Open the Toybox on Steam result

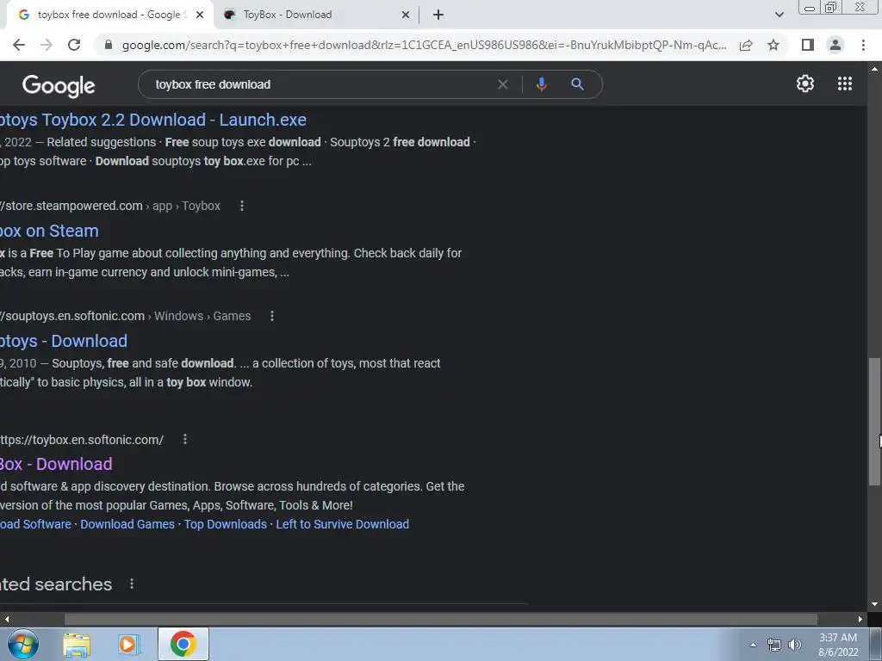coord(49,231)
